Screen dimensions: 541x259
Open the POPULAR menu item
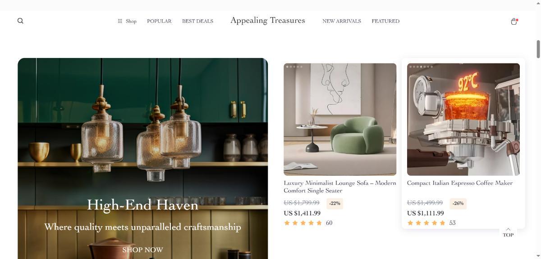point(159,21)
